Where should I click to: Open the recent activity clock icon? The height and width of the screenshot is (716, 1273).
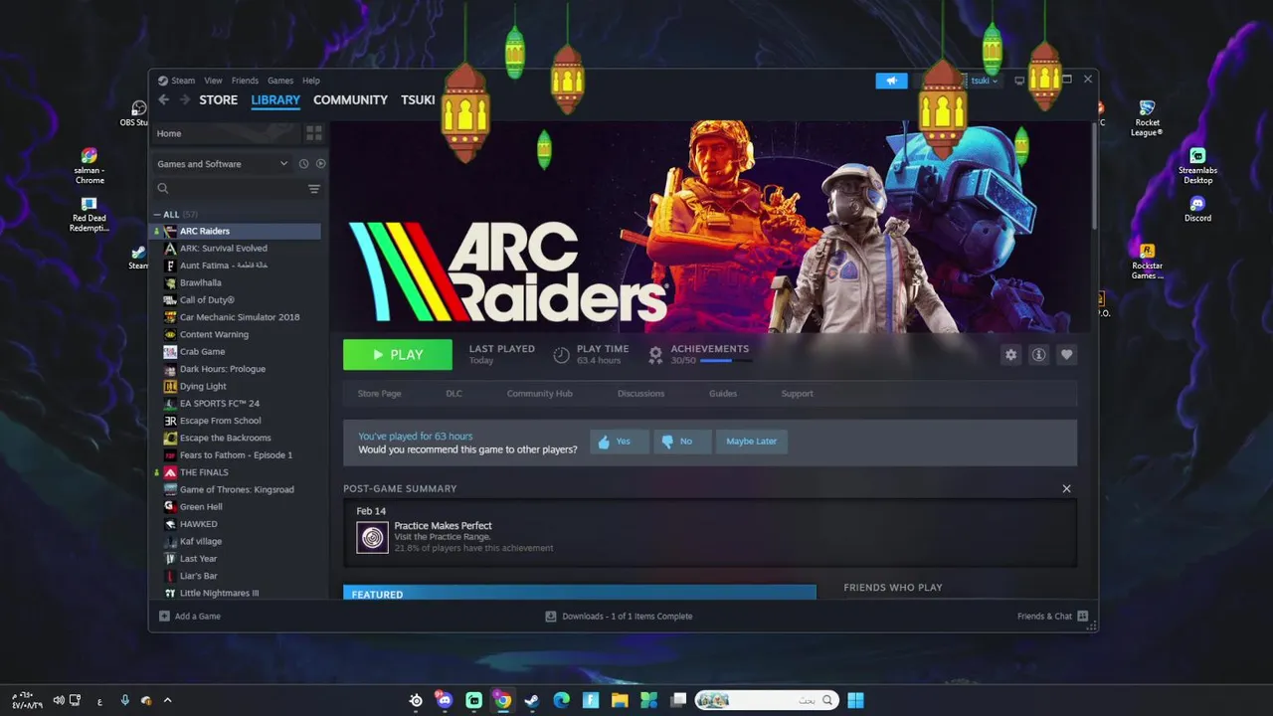point(303,164)
